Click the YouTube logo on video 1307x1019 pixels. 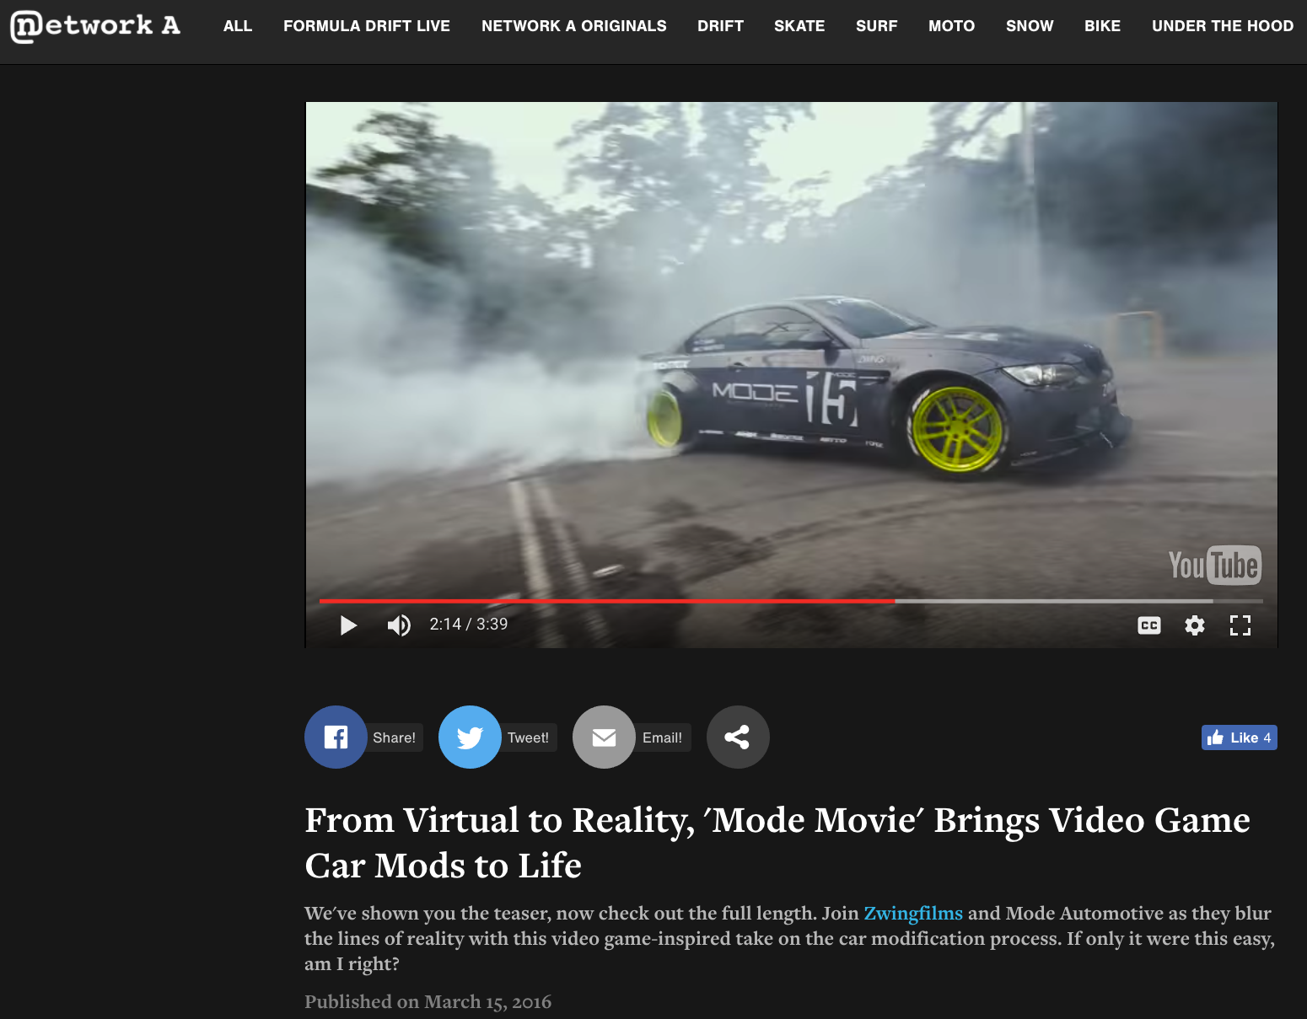1214,566
